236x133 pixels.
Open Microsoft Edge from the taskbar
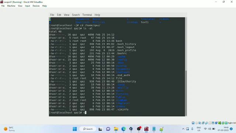[x=124, y=129]
